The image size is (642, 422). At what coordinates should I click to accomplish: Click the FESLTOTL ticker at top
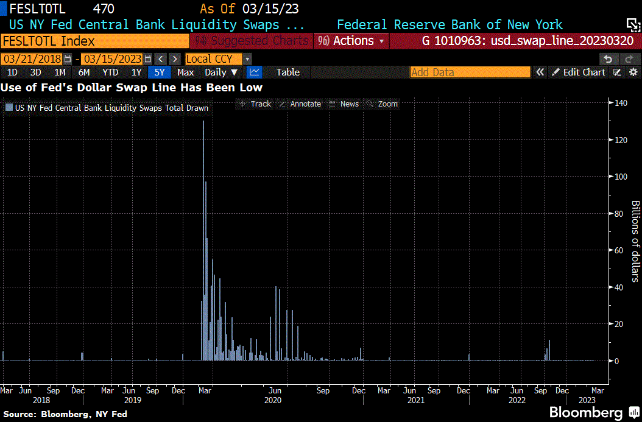point(37,9)
